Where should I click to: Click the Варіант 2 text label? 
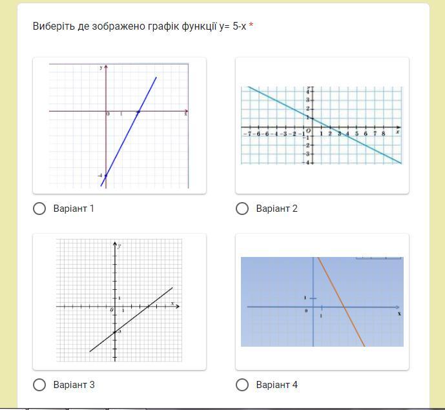click(276, 209)
